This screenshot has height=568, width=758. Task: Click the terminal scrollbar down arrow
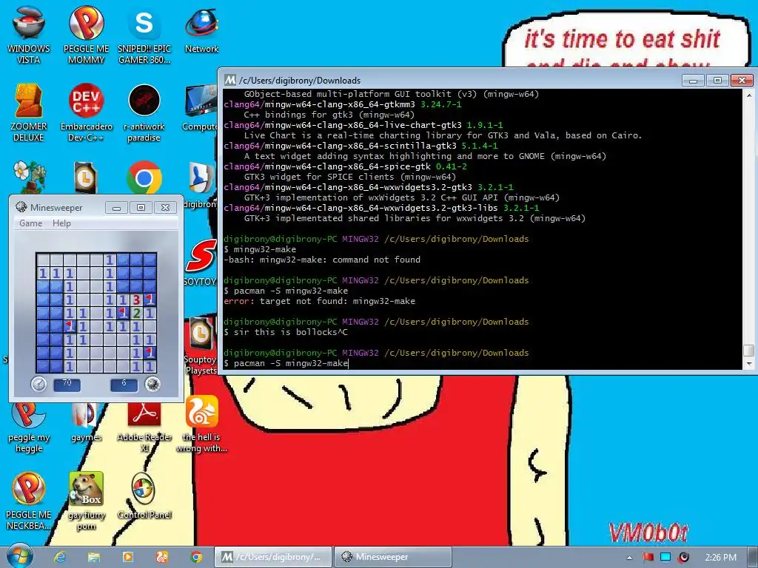coord(748,363)
